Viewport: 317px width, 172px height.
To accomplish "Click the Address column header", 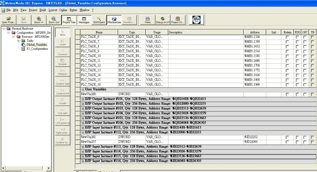I will (255, 32).
